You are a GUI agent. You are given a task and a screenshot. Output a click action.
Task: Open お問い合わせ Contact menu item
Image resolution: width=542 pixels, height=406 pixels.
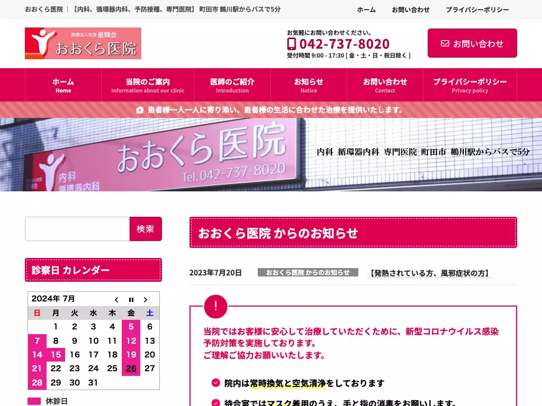(385, 85)
